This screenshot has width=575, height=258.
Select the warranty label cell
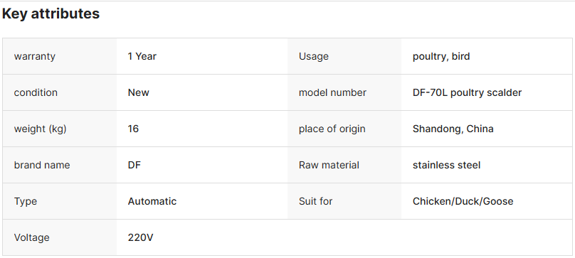[x=60, y=56]
